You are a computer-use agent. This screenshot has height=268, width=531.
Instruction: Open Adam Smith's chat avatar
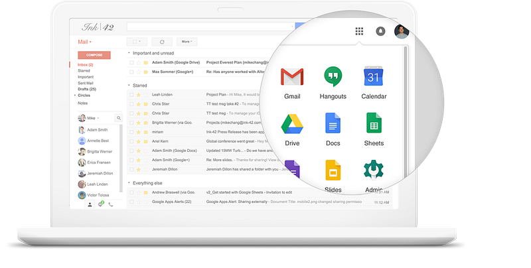(x=82, y=130)
